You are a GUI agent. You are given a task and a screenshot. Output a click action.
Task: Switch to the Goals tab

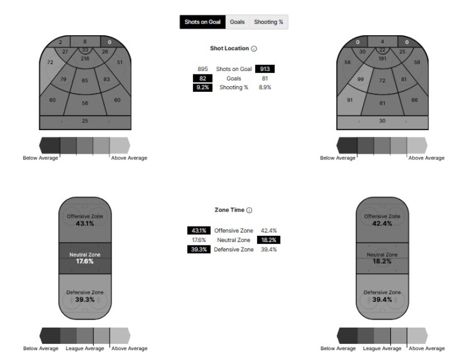pos(237,22)
